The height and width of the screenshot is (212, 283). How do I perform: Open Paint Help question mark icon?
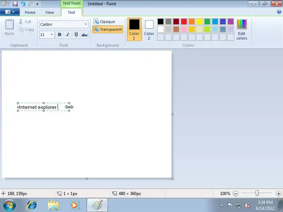(x=279, y=12)
